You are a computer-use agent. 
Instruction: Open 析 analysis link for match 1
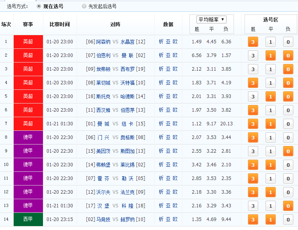pyautogui.click(x=161, y=42)
